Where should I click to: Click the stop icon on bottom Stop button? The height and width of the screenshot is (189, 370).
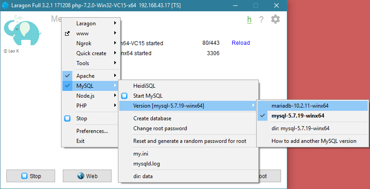tap(24, 176)
